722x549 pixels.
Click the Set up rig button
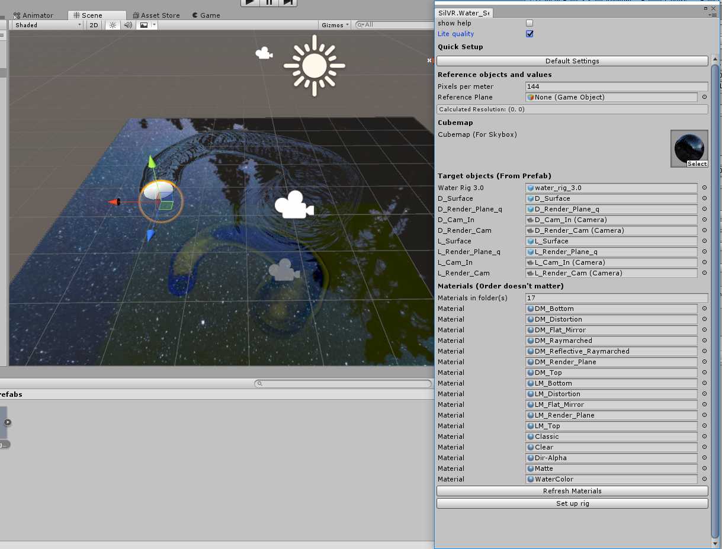pyautogui.click(x=572, y=503)
